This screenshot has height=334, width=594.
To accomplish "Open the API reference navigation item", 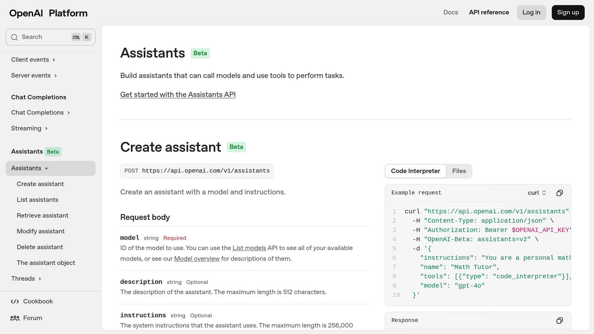I will 489,12.
